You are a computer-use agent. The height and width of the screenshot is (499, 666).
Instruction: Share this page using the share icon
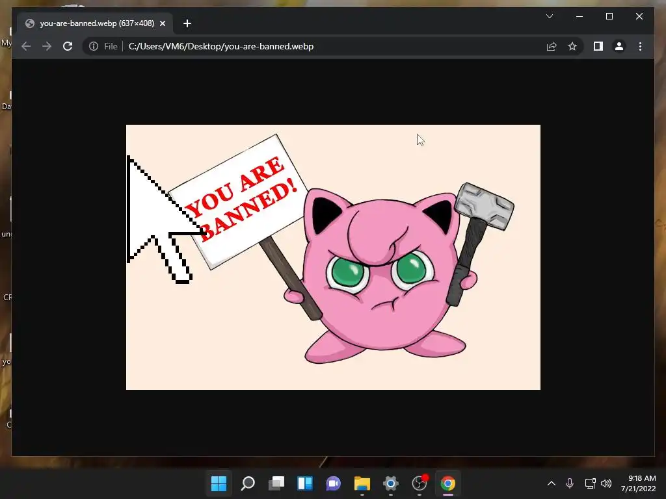pos(552,46)
